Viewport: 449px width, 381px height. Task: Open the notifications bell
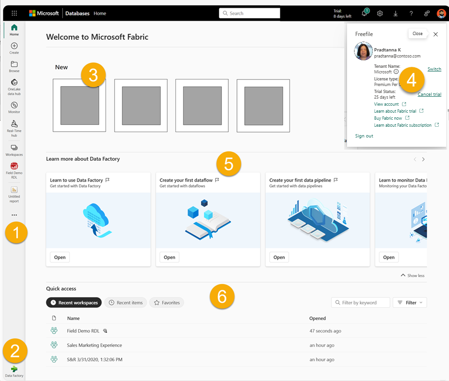pos(364,13)
